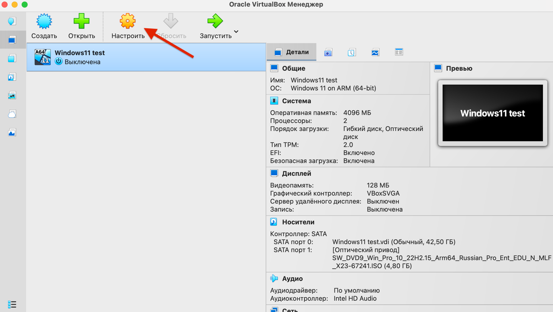The width and height of the screenshot is (553, 312).
Task: Start the VM with the Запустить arrow
Action: (215, 22)
